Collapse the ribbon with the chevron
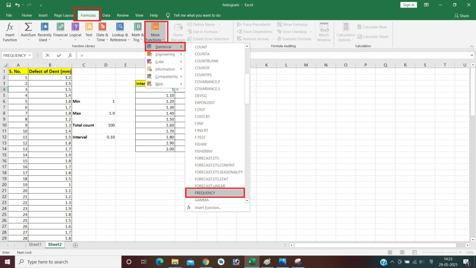 pos(471,46)
